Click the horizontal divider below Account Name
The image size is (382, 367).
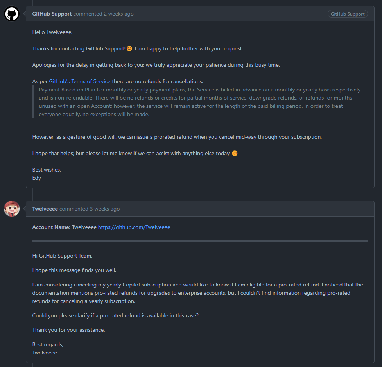tap(200, 241)
